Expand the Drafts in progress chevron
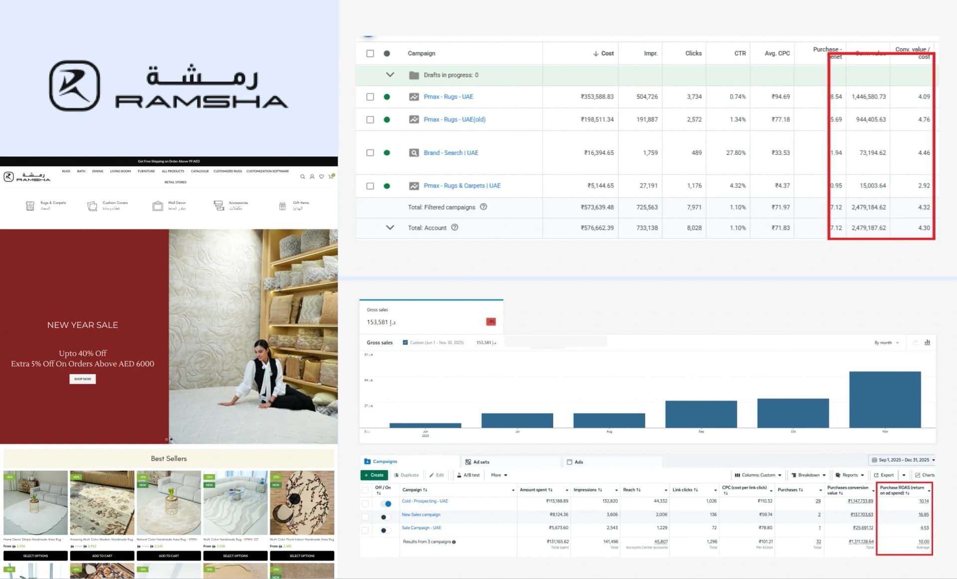Screen dimensions: 957x579 click(390, 75)
